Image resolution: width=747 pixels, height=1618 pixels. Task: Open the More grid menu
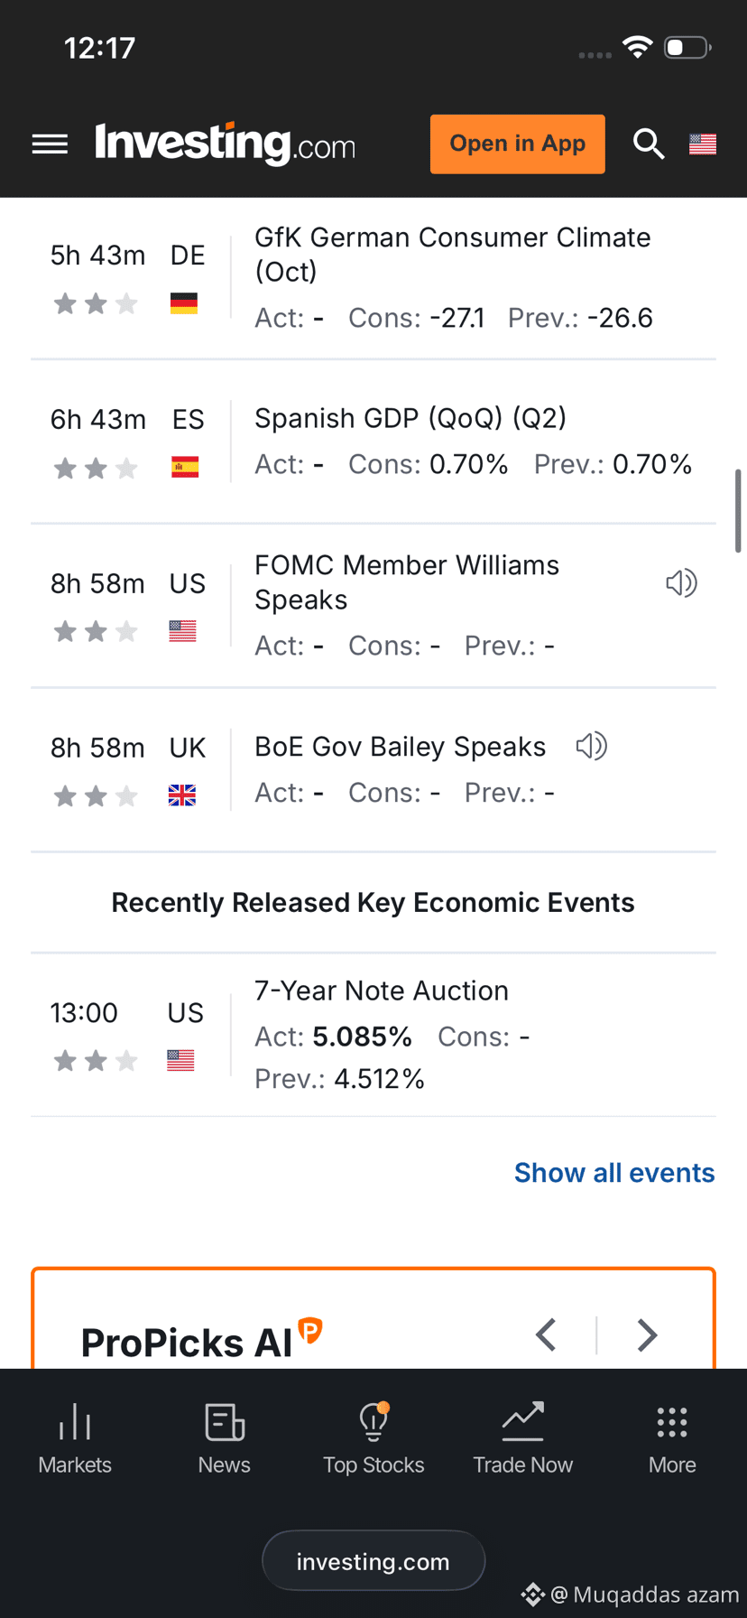[x=672, y=1439]
